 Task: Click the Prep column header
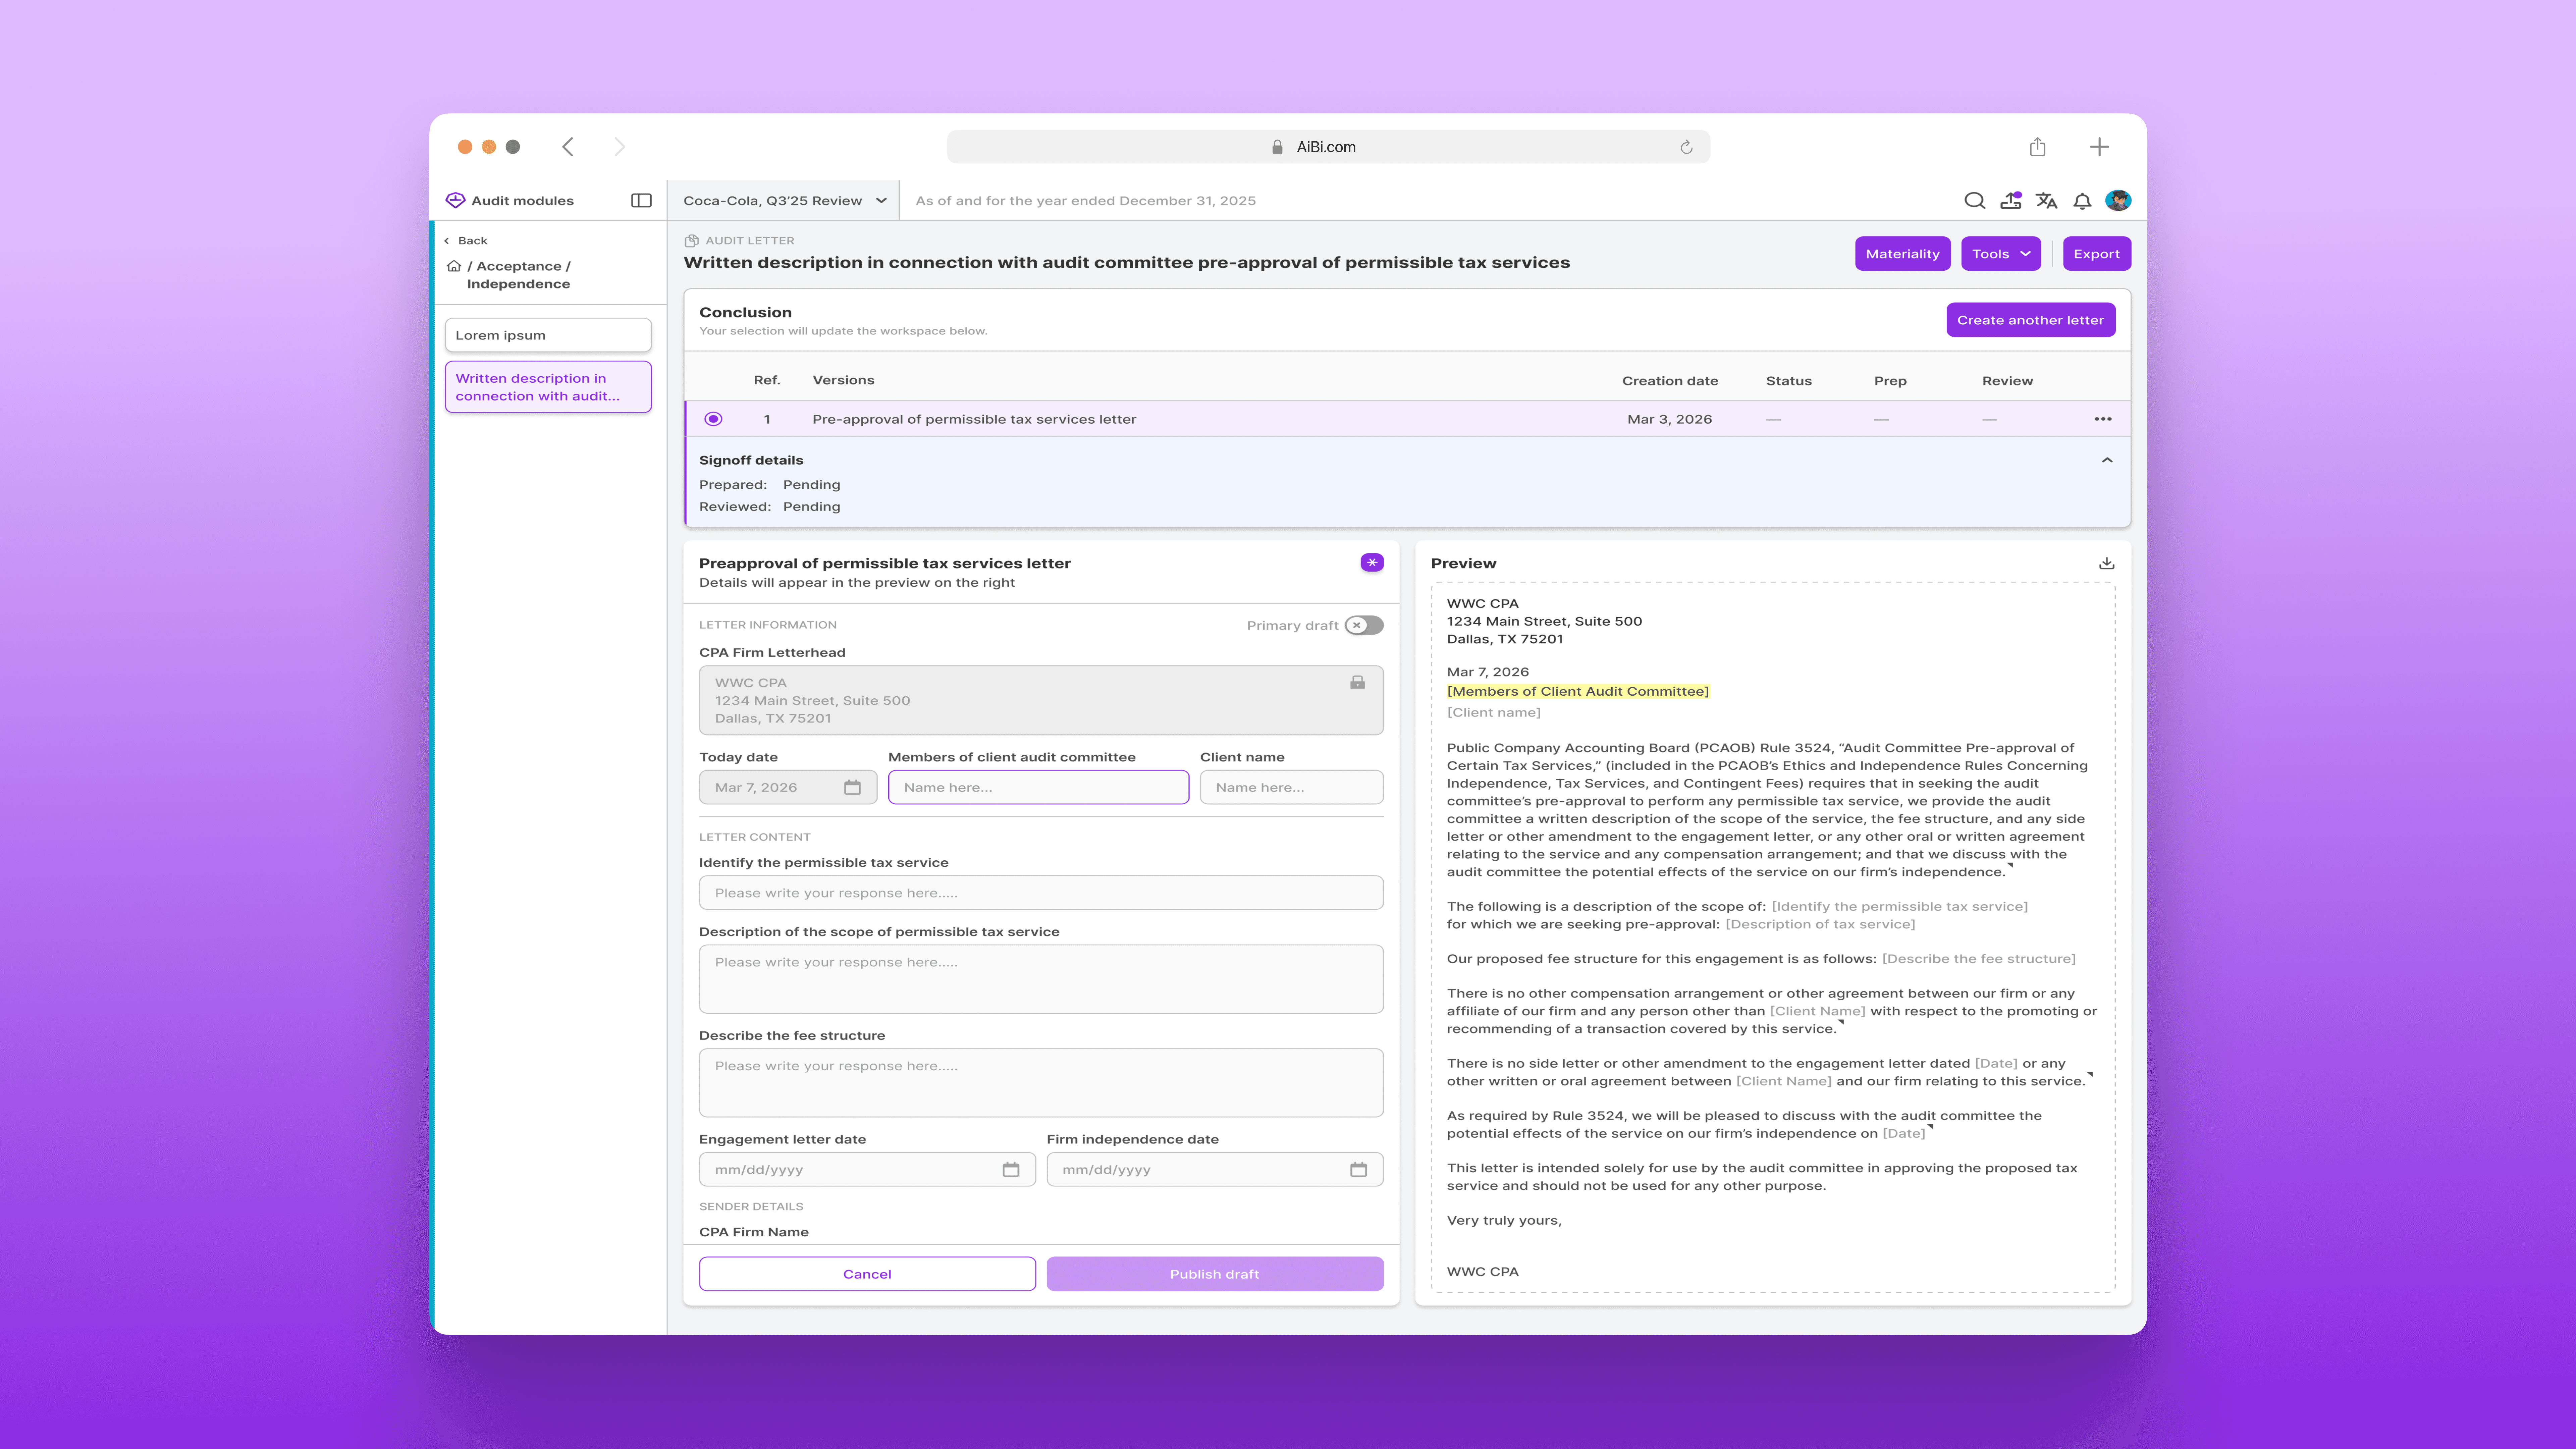1890,381
